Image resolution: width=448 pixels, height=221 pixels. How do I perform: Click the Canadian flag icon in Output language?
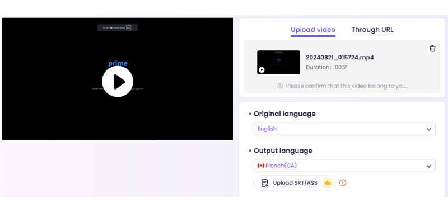tap(261, 166)
